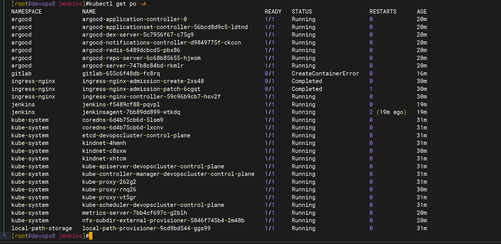
Task: Click the 16m age of gitlab pod
Action: (x=422, y=73)
